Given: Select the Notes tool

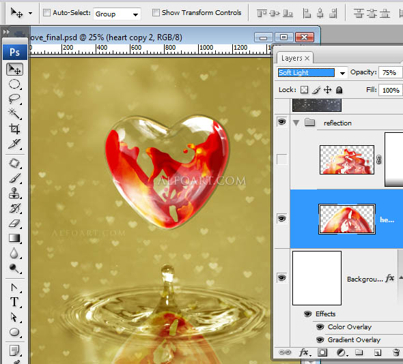Looking at the screenshot, I should [x=14, y=350].
